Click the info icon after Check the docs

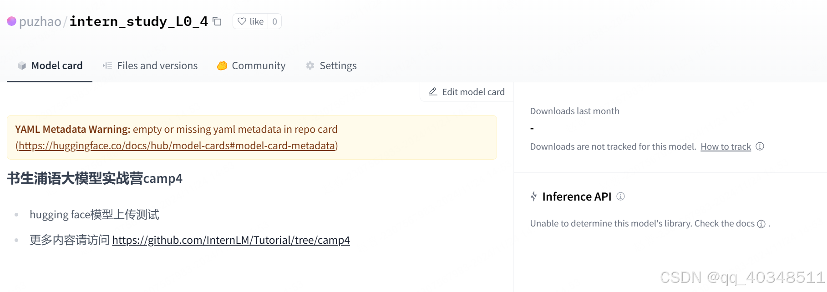[x=761, y=224]
